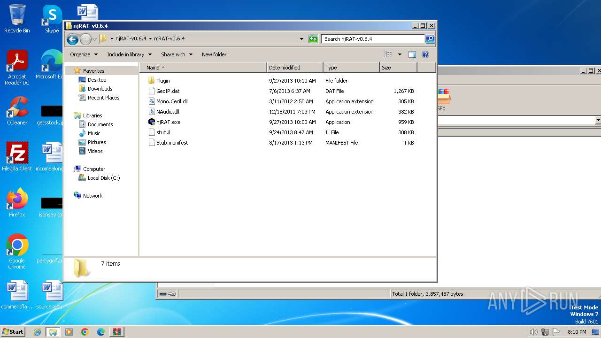Open the view options dropdown arrow
601x338 pixels.
pyautogui.click(x=400, y=54)
